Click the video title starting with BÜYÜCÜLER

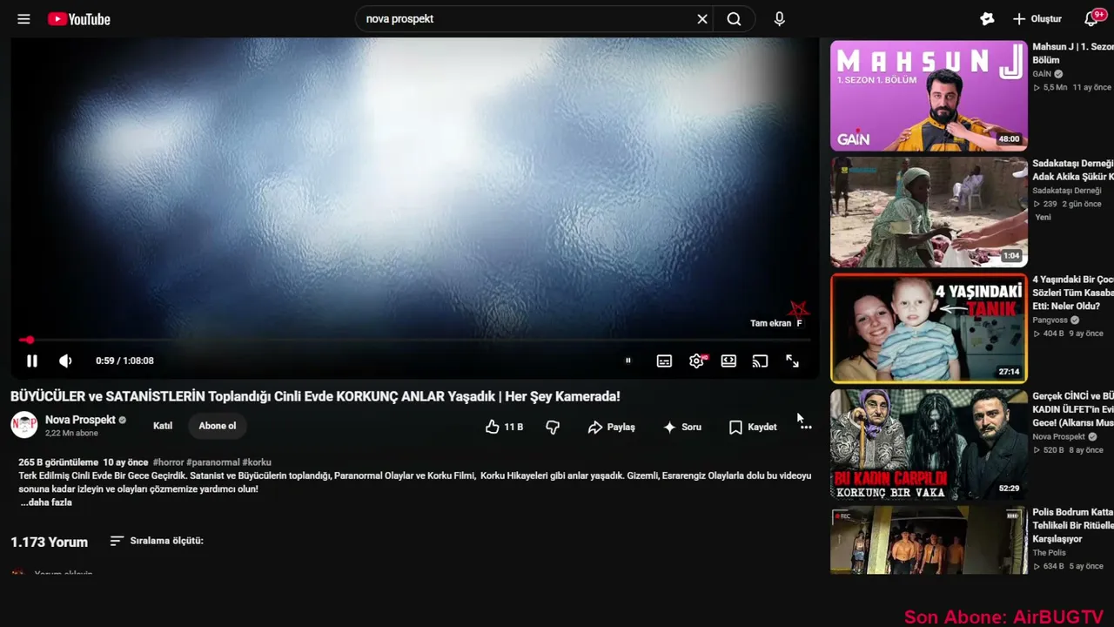coord(315,396)
